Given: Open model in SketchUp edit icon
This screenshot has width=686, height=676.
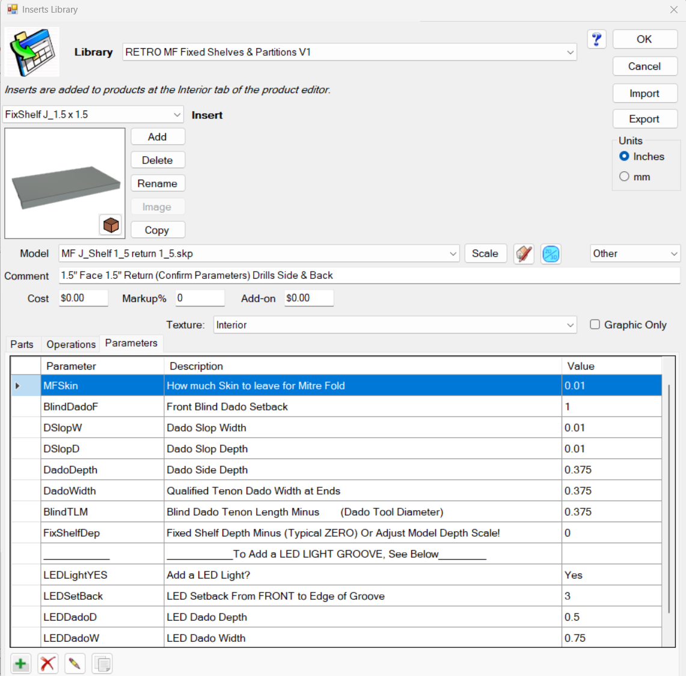Looking at the screenshot, I should coord(524,254).
